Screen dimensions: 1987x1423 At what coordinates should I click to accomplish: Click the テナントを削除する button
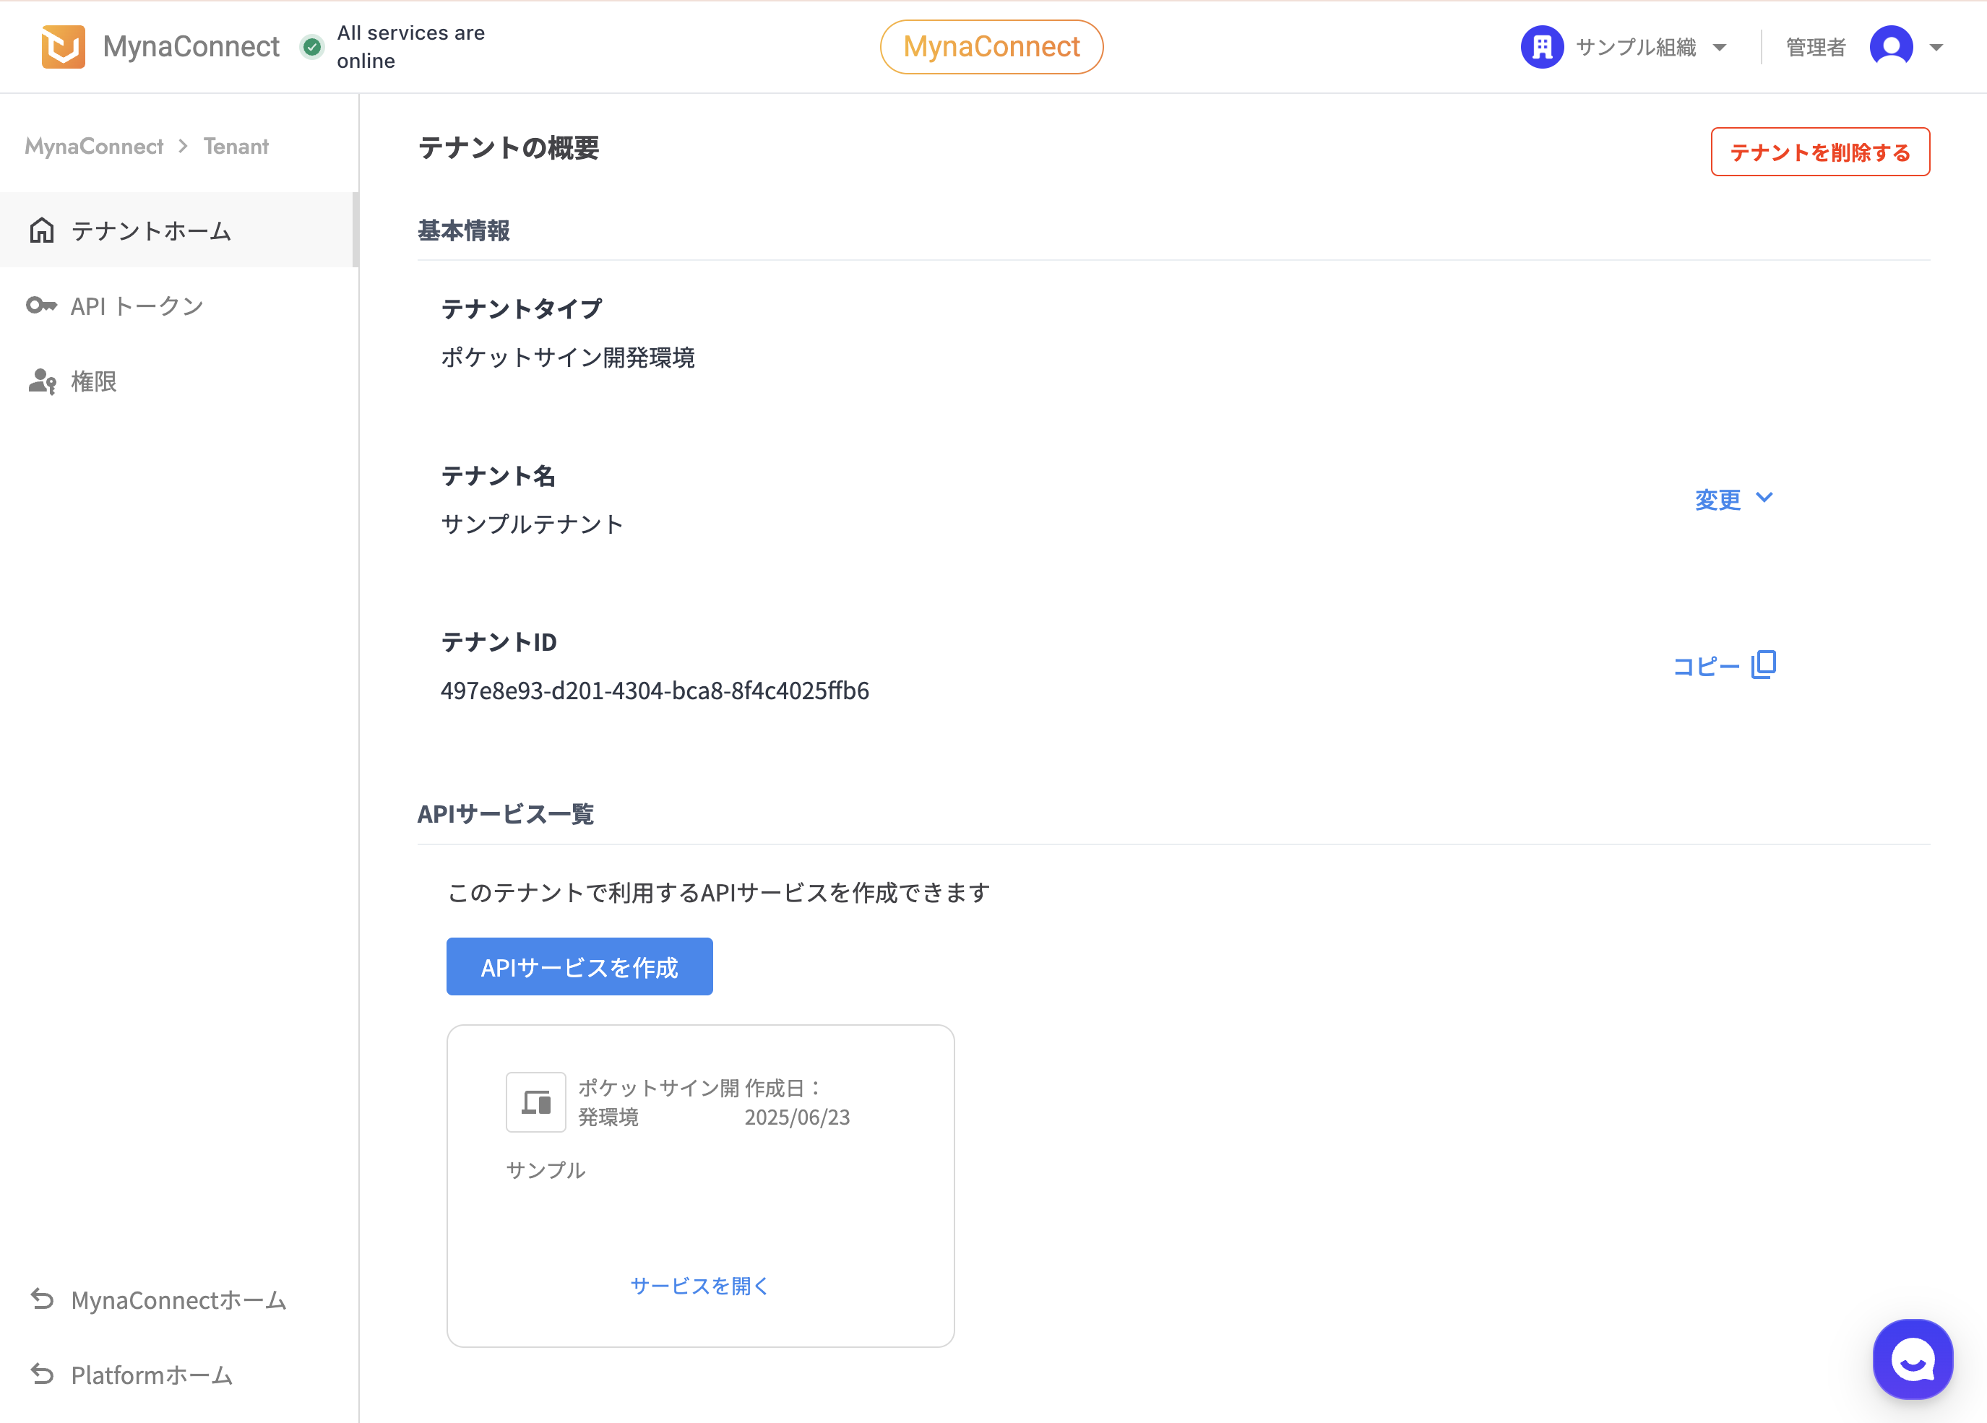(1819, 152)
